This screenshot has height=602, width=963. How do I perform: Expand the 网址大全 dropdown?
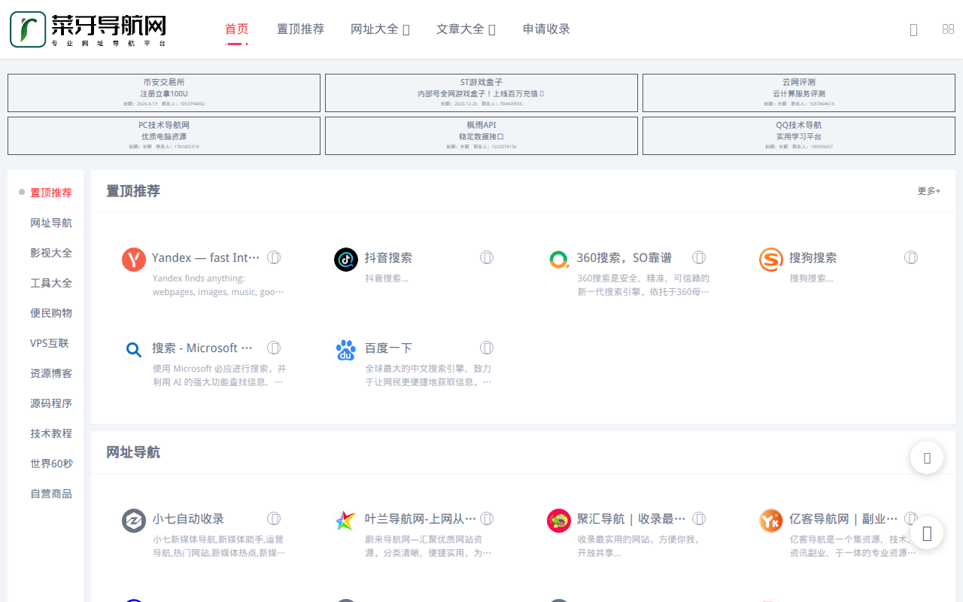point(380,29)
